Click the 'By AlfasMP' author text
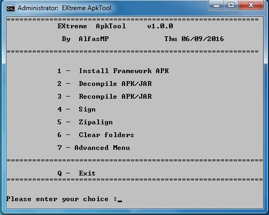This screenshot has height=215, width=269. pos(85,39)
